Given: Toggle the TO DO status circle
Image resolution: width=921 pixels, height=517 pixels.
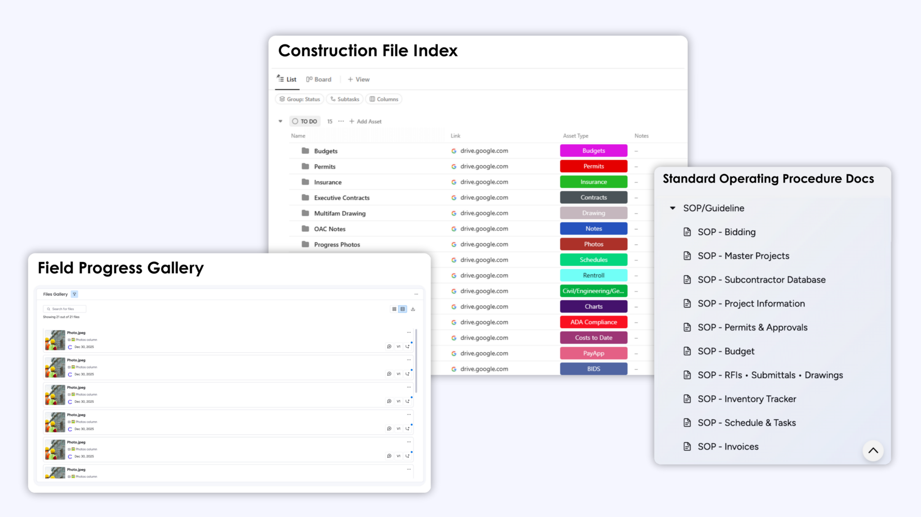Looking at the screenshot, I should point(295,121).
